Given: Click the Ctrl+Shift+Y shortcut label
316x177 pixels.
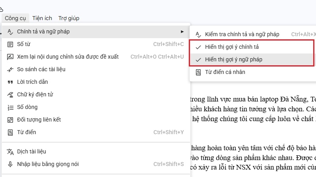Looking at the screenshot, I should (169, 132).
